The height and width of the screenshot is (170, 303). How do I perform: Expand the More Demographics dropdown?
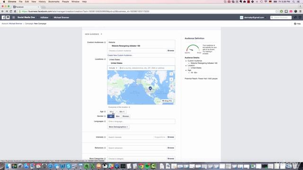(x=118, y=127)
